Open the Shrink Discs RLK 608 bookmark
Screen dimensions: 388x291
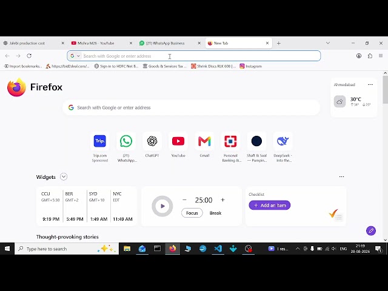pos(213,66)
